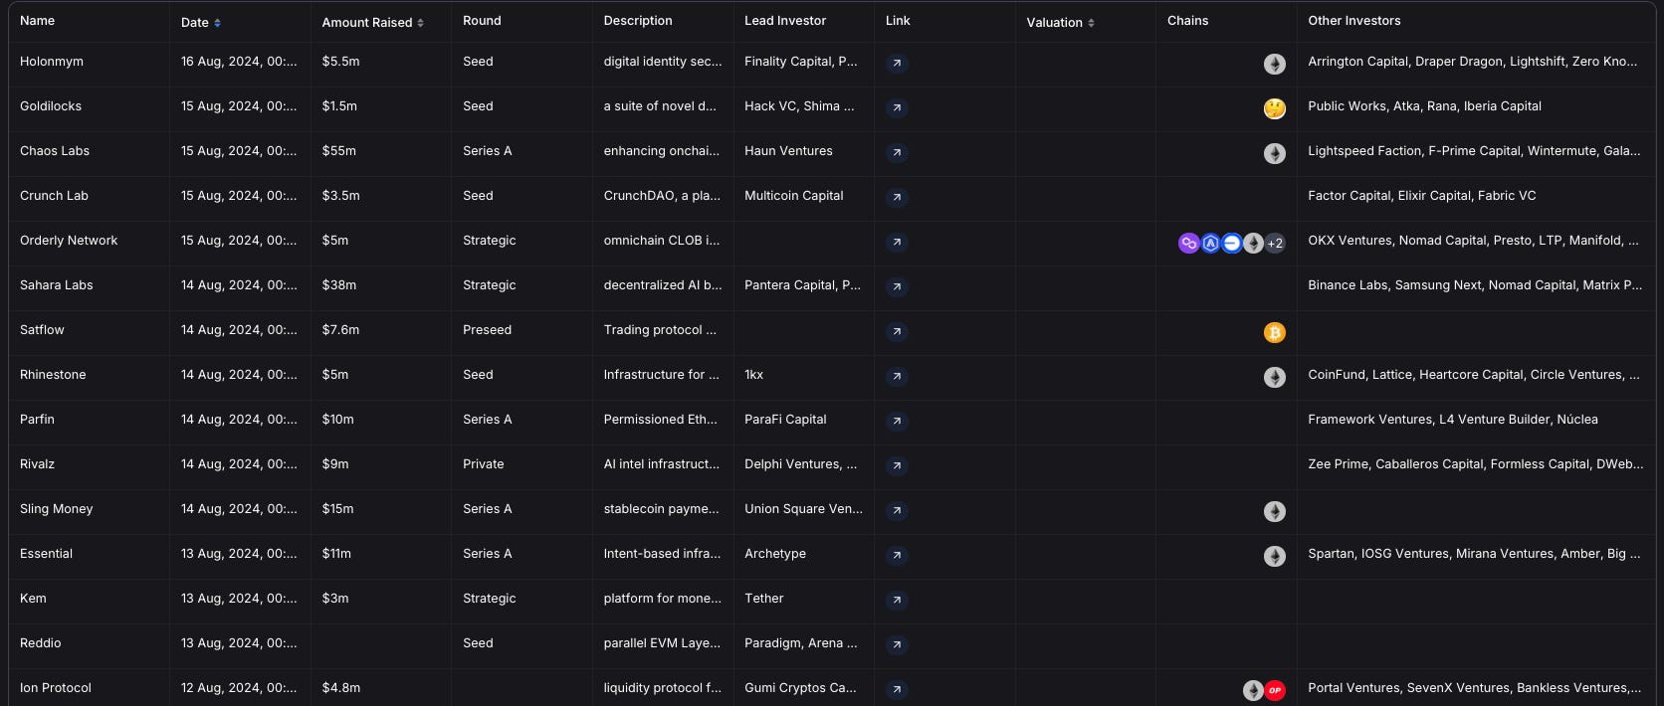The width and height of the screenshot is (1664, 706).
Task: Click the Polygon chain icon in Orderly Network row
Action: click(x=1189, y=243)
